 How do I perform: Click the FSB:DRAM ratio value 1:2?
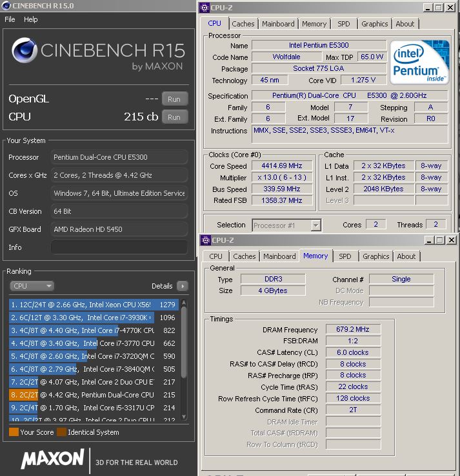pos(353,341)
